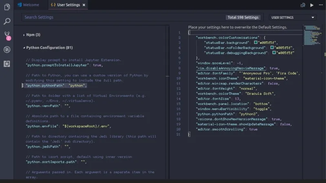The width and height of the screenshot is (326, 183).
Task: Click the default settings pane scrollbar
Action: (x=167, y=102)
